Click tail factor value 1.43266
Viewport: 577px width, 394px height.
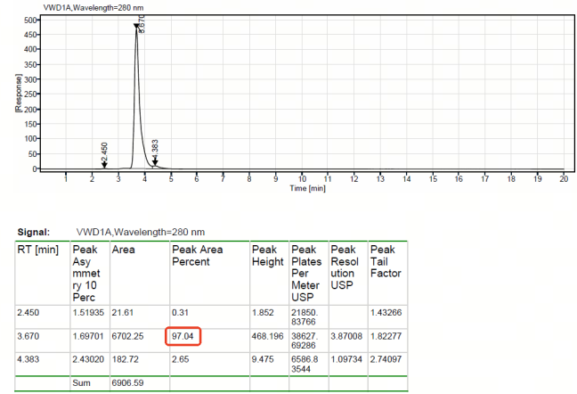point(386,313)
